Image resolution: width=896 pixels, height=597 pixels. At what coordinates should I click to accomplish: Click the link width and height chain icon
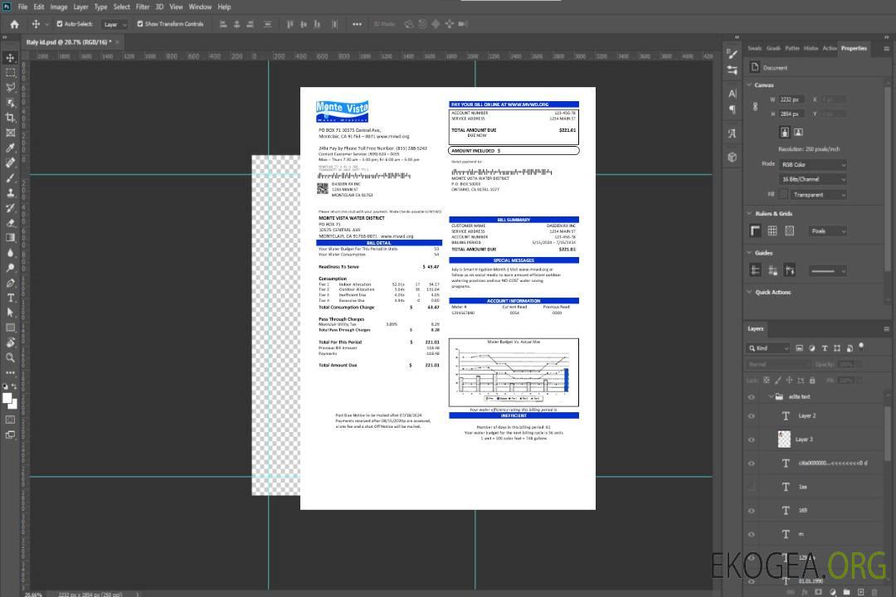tap(756, 107)
